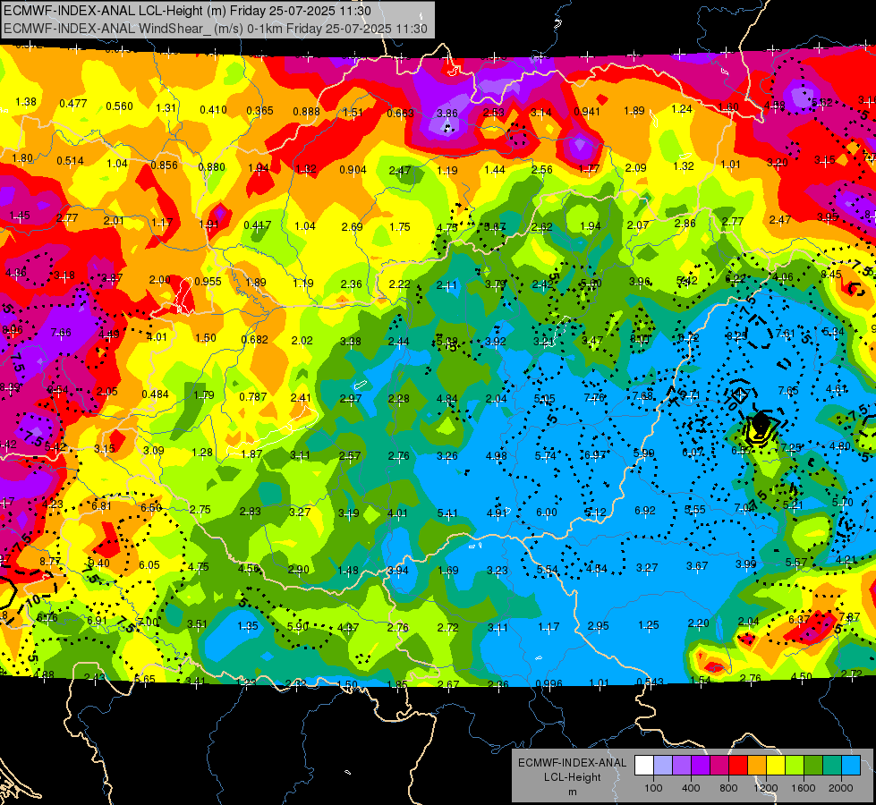The height and width of the screenshot is (805, 876).
Task: Click the wind shear value 7.61
Action: coord(785,334)
